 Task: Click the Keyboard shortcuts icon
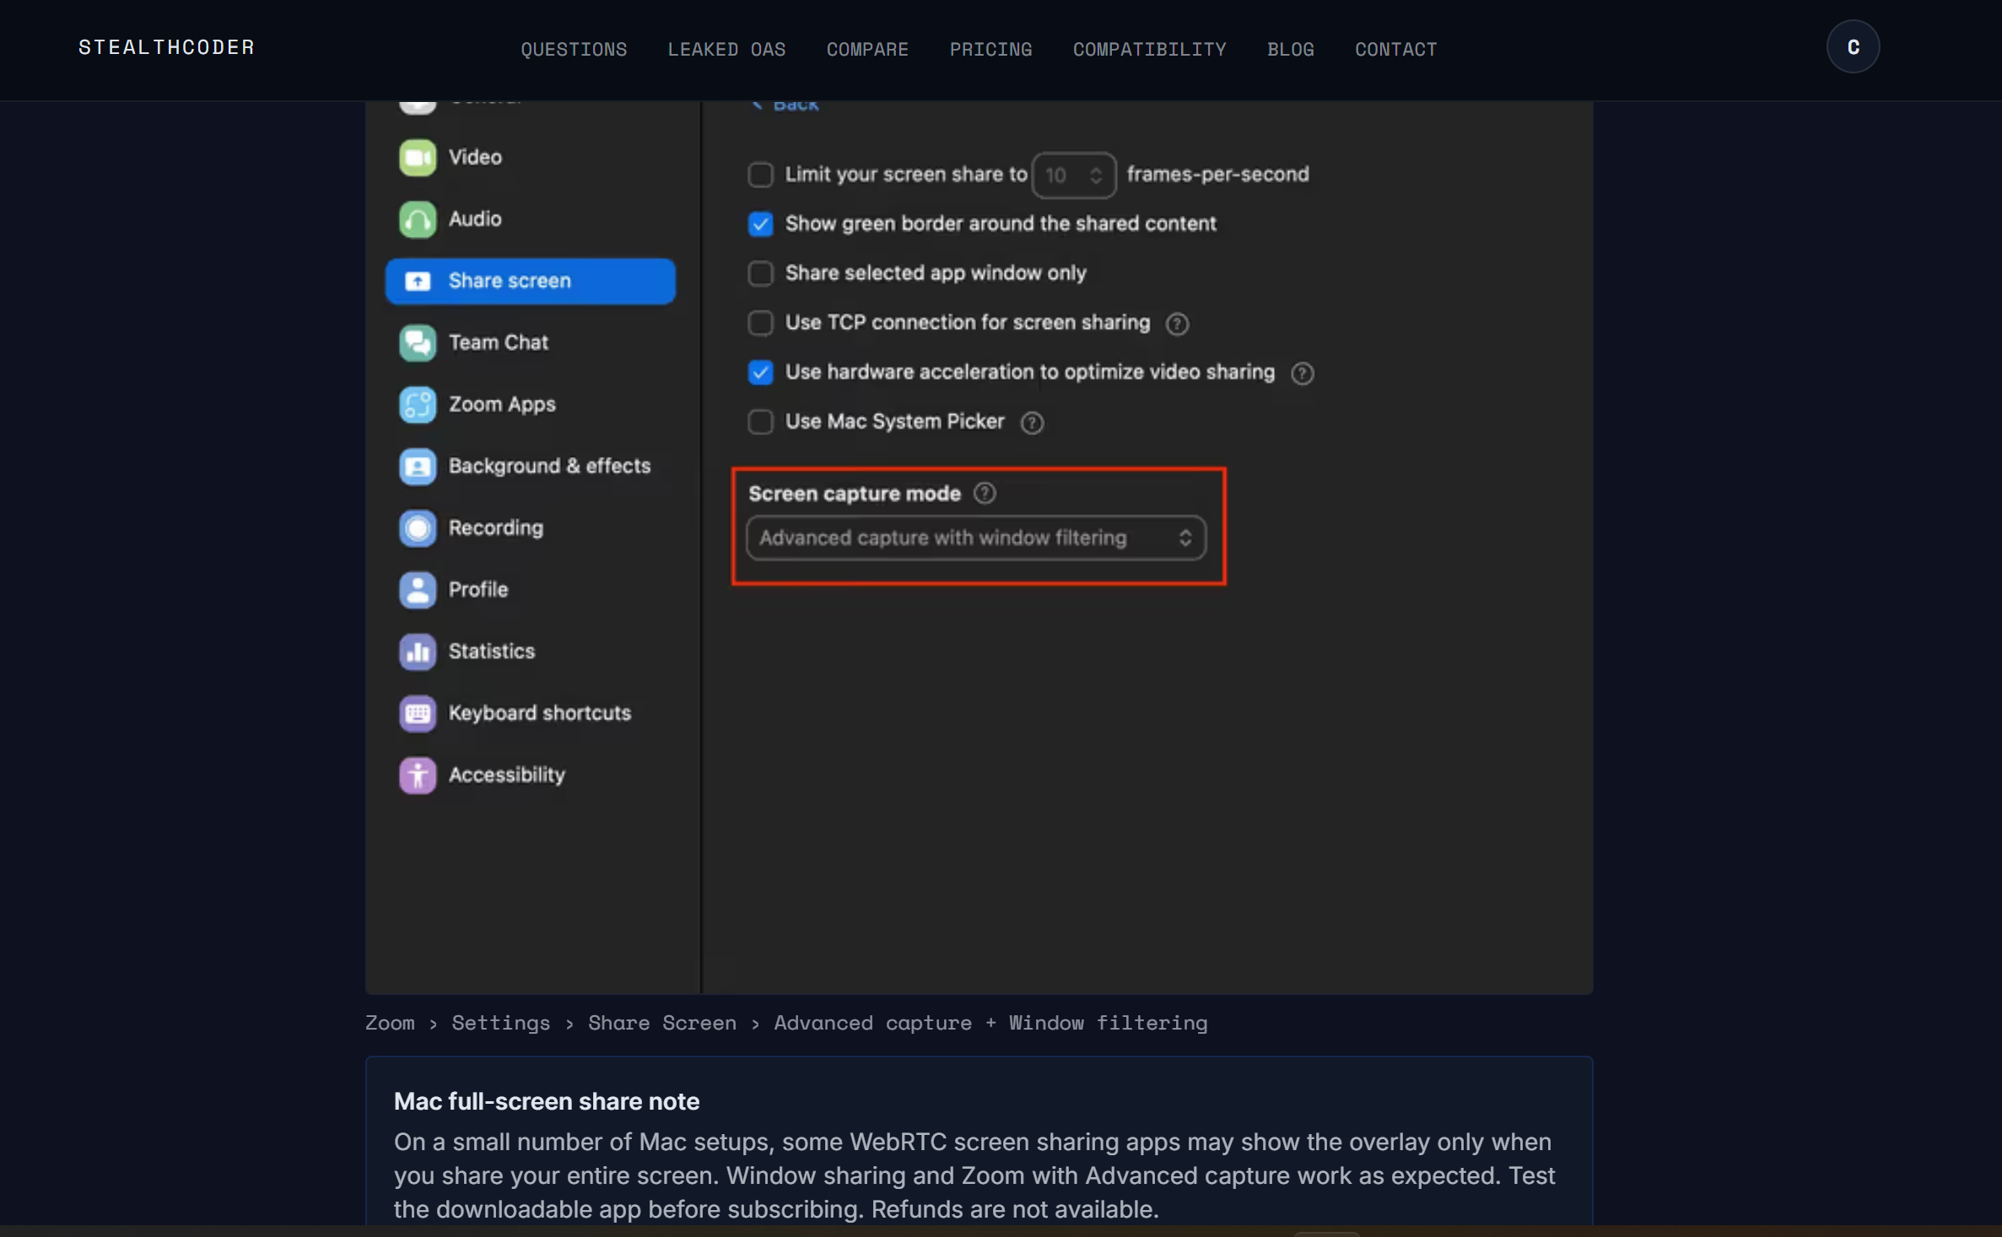[x=418, y=713]
